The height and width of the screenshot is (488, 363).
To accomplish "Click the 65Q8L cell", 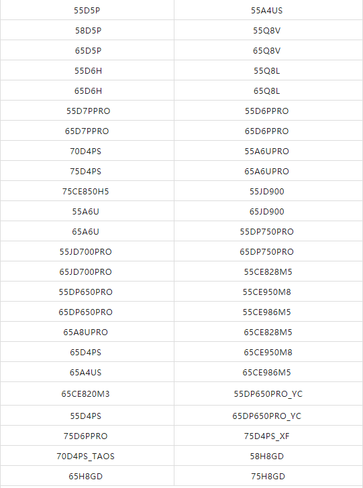I will [267, 91].
